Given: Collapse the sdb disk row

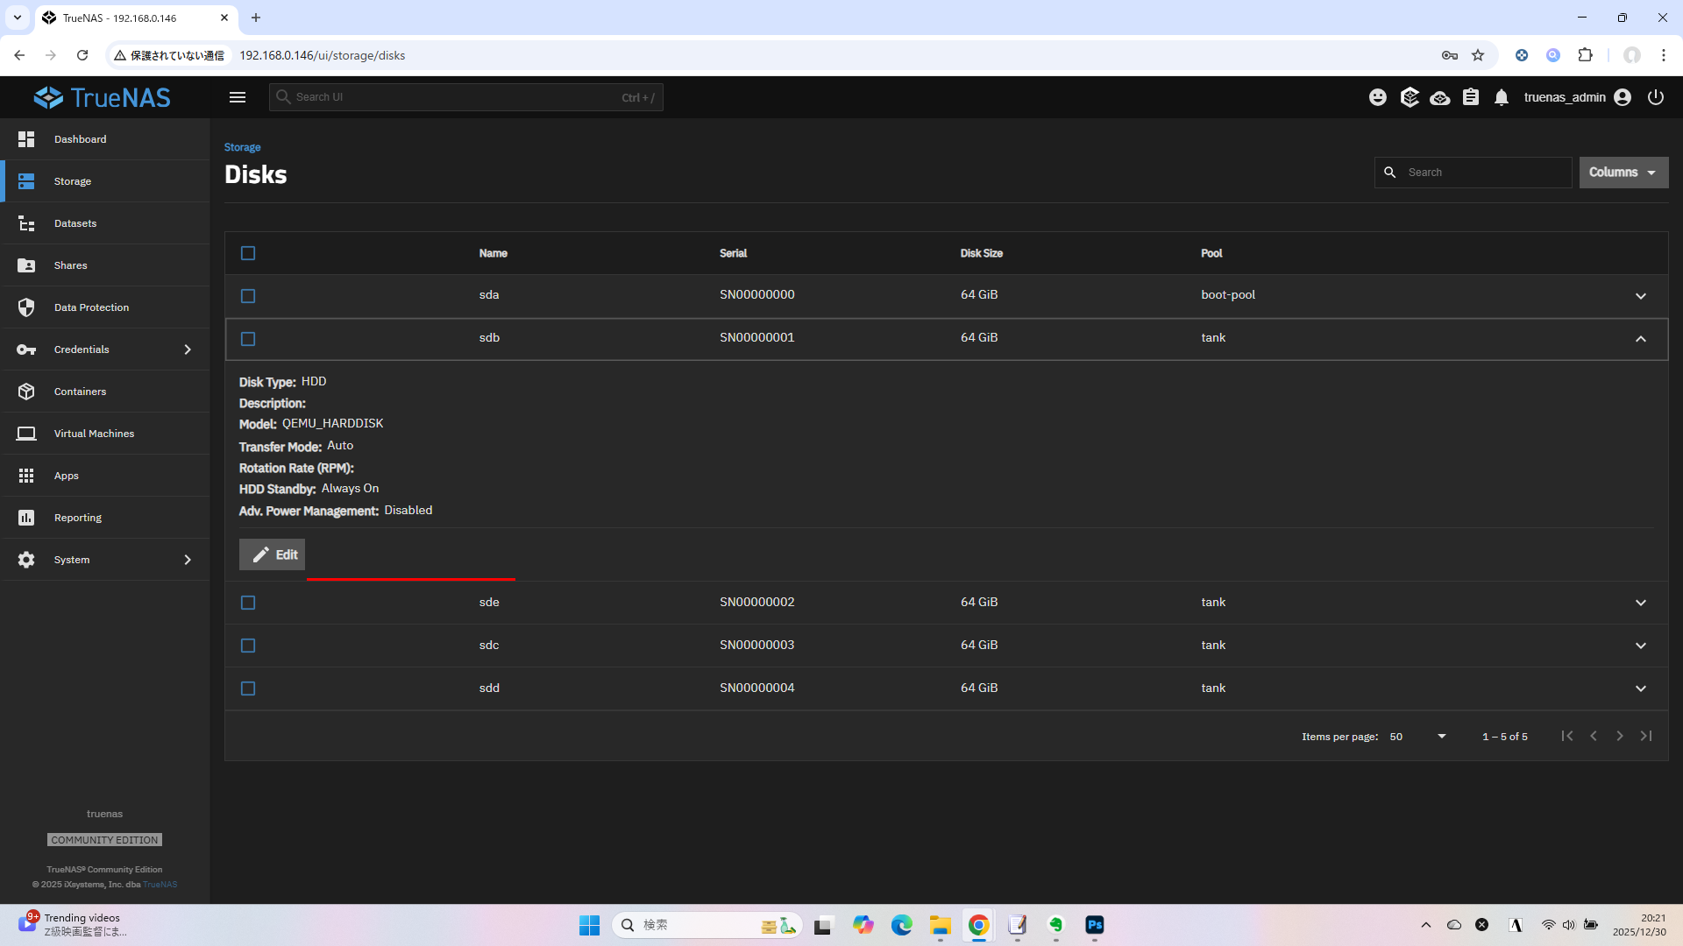Looking at the screenshot, I should tap(1641, 339).
